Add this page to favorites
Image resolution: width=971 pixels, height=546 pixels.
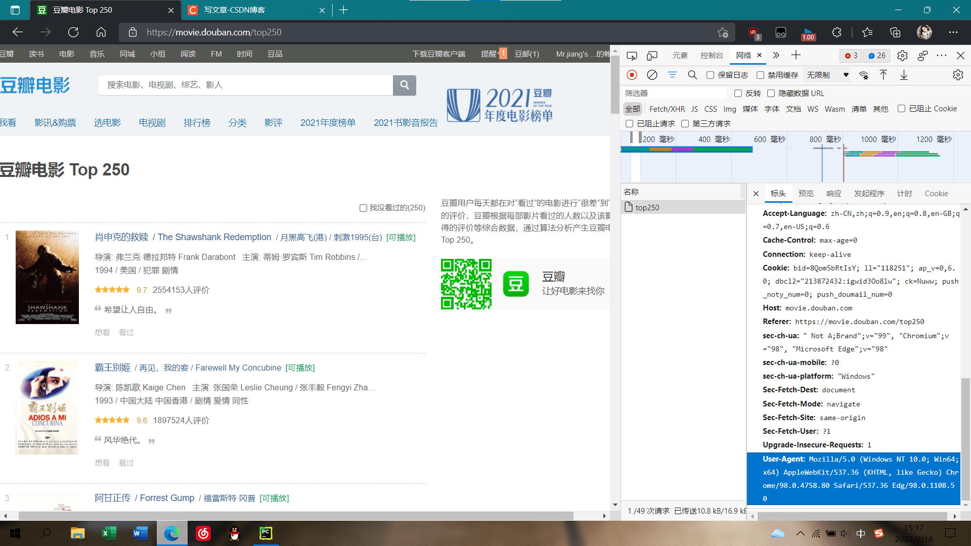pyautogui.click(x=723, y=32)
